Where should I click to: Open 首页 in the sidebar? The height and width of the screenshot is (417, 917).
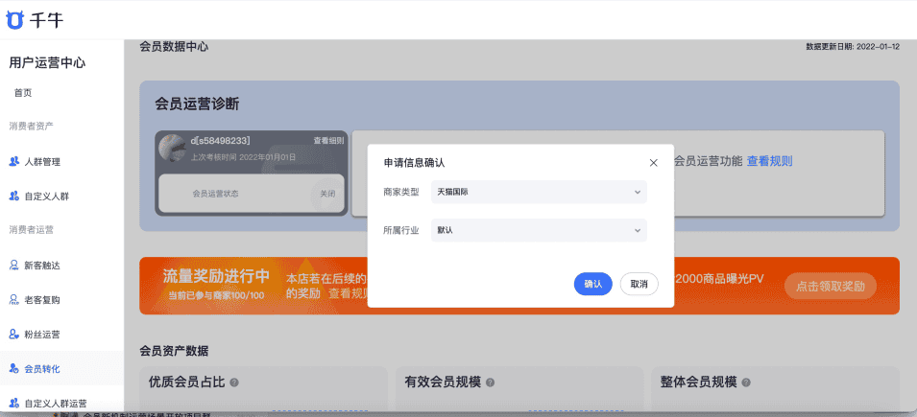point(23,92)
